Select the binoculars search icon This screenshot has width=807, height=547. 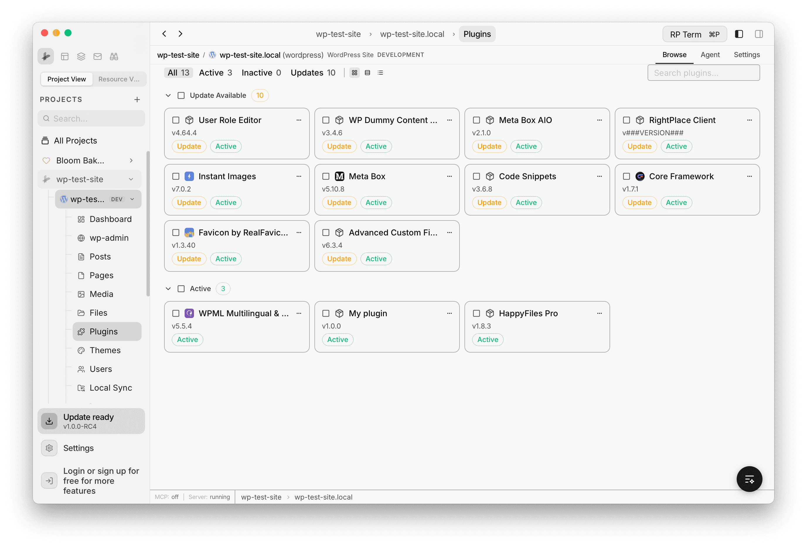point(114,56)
